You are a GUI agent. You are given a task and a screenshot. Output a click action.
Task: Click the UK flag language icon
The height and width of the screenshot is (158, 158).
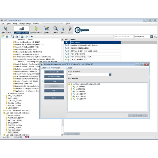[27, 137]
